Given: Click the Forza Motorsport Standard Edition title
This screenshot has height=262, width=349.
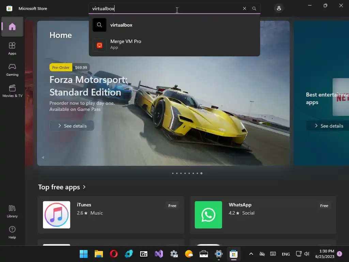Looking at the screenshot, I should click(x=88, y=86).
